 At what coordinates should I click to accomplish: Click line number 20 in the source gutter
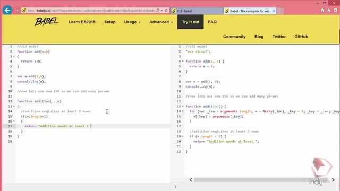(10, 142)
